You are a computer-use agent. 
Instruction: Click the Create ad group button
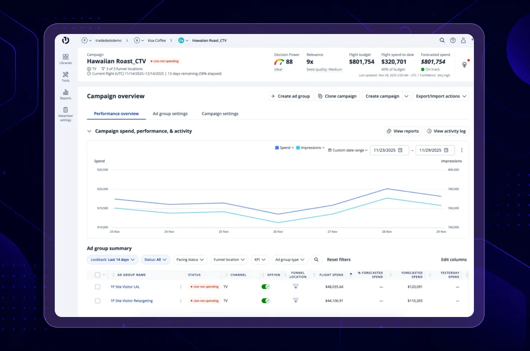[x=291, y=96]
